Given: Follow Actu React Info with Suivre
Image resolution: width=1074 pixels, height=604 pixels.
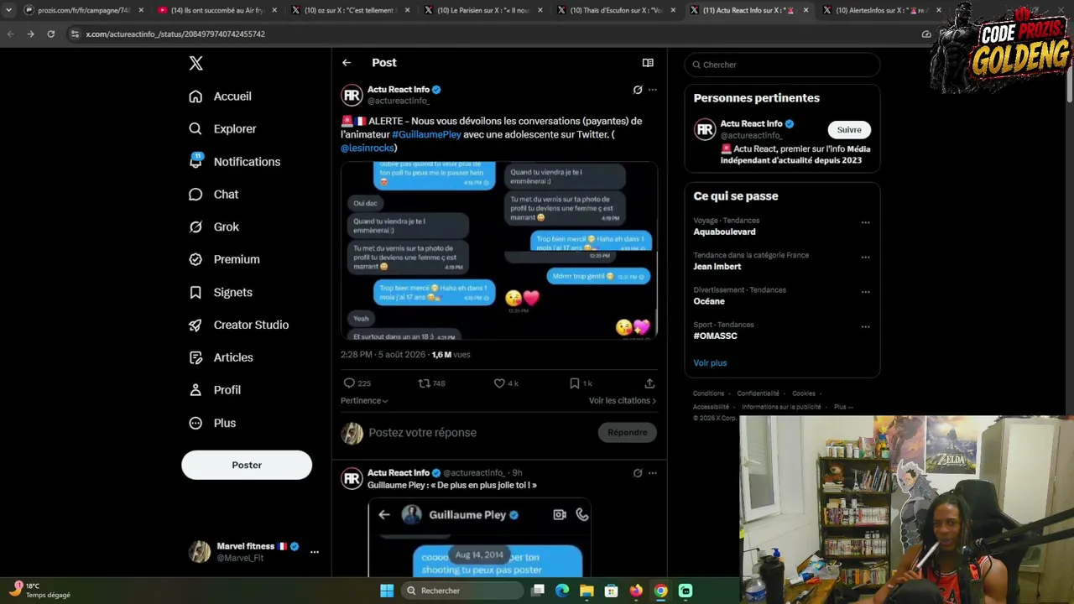Looking at the screenshot, I should 849,130.
